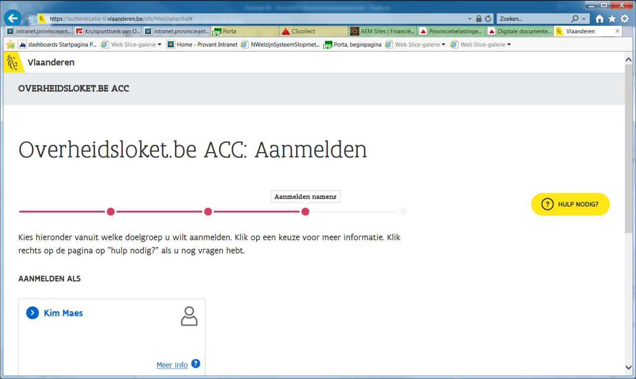Open the browser Home icon
This screenshot has width=636, height=379.
pos(600,19)
